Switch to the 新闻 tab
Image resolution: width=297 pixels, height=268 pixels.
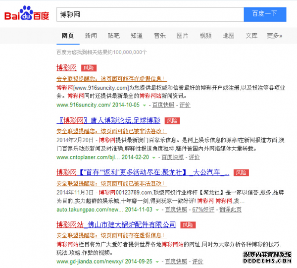pyautogui.click(x=91, y=36)
